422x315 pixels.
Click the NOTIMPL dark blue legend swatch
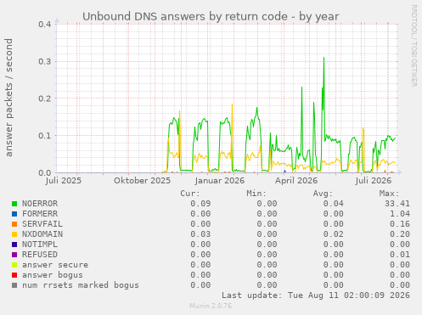click(14, 245)
